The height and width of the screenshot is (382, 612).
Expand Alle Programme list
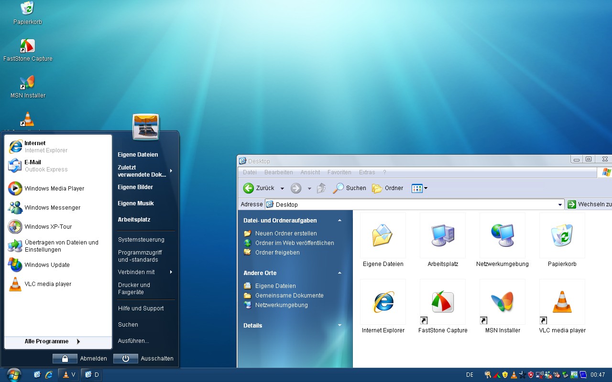(58, 341)
